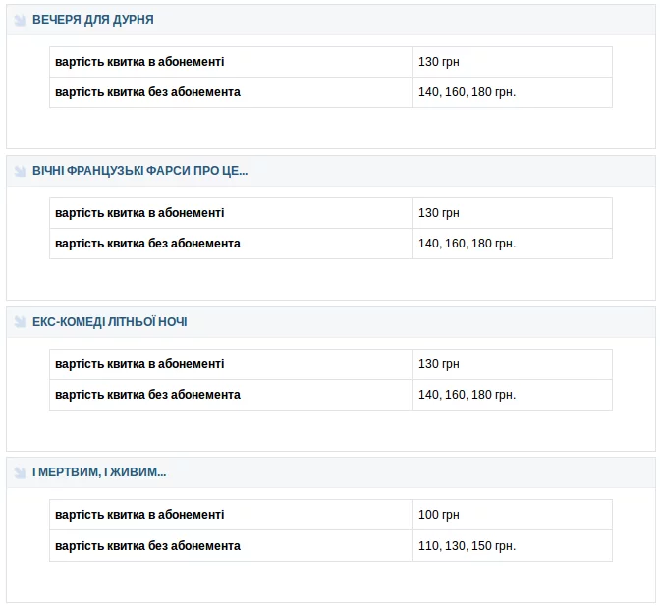Click arrow icon beside ЕКС-КОМЕДІ ЛІТНЬОЇ НОЧІ
Screen dimensions: 660x605
(20, 322)
